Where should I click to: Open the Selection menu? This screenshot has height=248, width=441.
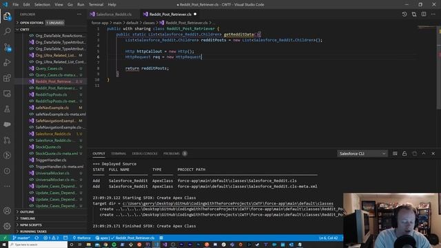pyautogui.click(x=42, y=5)
